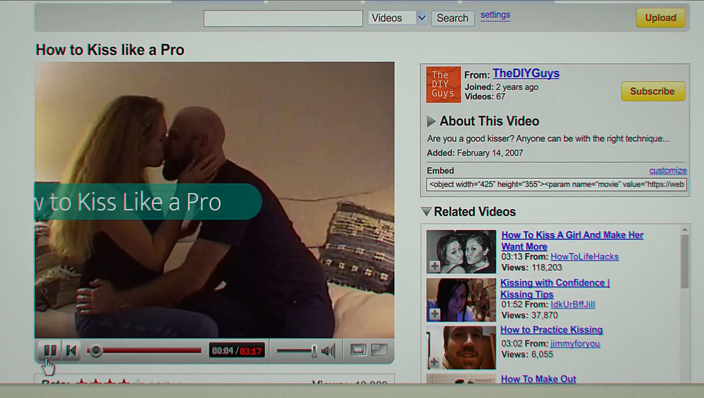Click the search text input field
704x398 pixels.
point(283,18)
